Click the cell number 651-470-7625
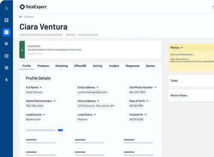 pyautogui.click(x=137, y=92)
